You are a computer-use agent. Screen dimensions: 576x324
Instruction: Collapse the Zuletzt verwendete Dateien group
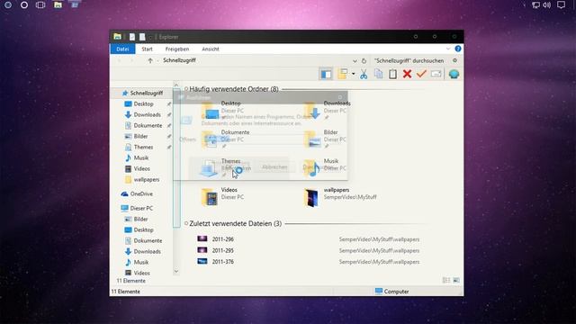[x=186, y=223]
